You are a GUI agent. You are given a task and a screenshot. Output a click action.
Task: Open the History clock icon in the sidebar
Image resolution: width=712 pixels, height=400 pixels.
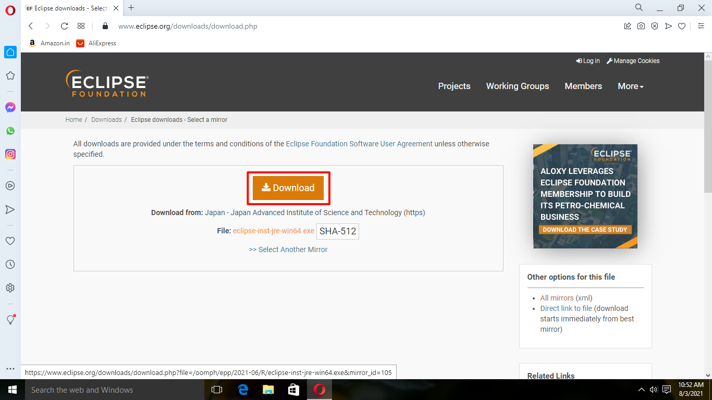(10, 265)
